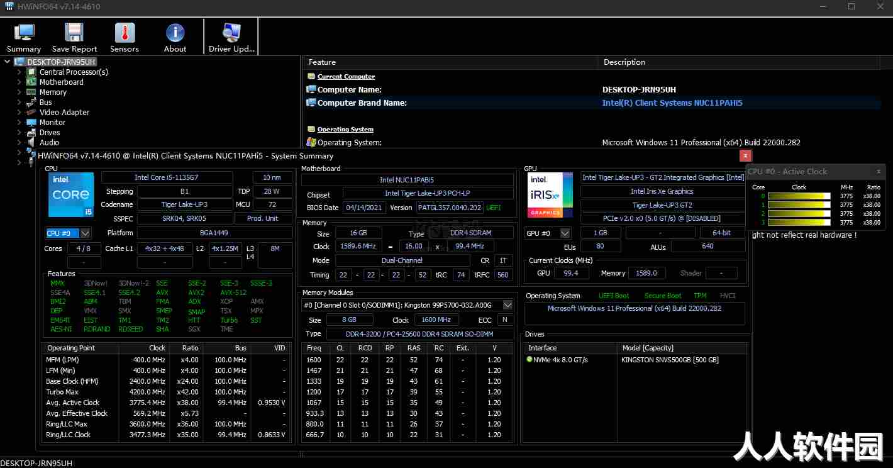Click the Monitor tree icon
Viewport: 893px width, 468px height.
31,123
